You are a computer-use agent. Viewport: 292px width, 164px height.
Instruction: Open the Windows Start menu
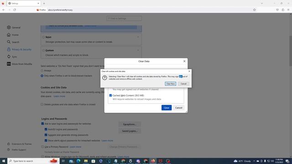pyautogui.click(x=3, y=161)
